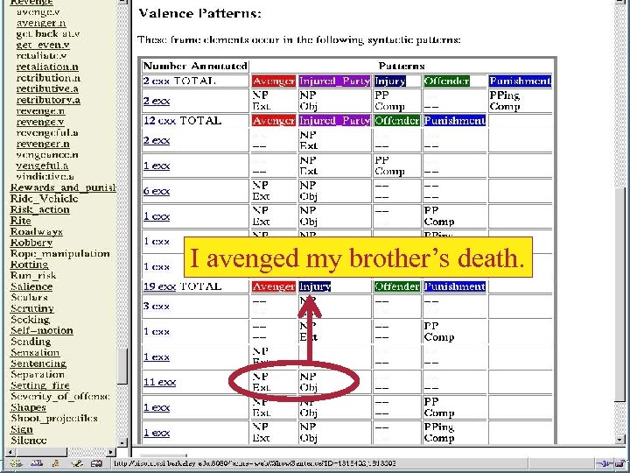Open the revenge.v lexical unit

click(x=40, y=122)
